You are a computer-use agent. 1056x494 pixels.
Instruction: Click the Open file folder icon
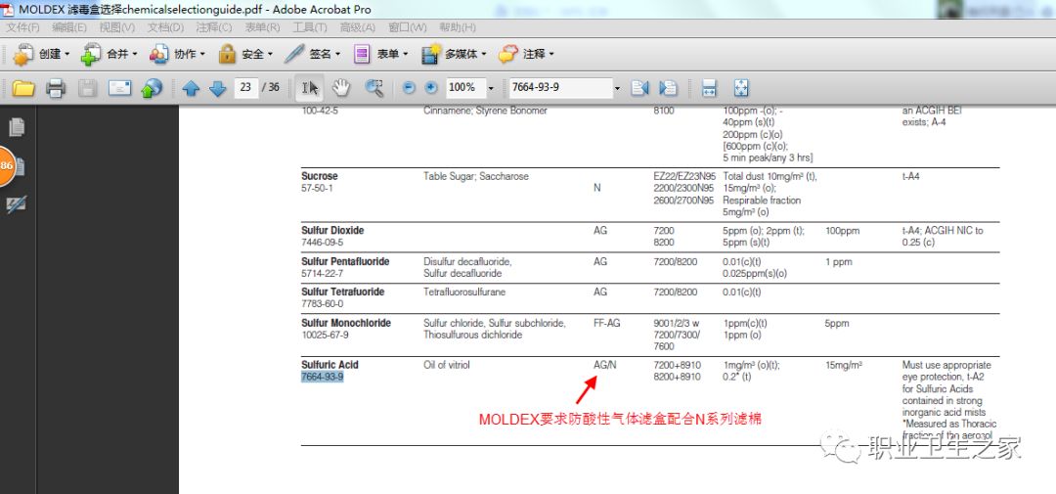23,88
